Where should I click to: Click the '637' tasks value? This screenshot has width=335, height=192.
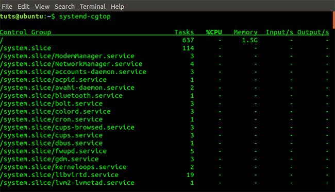coord(188,40)
